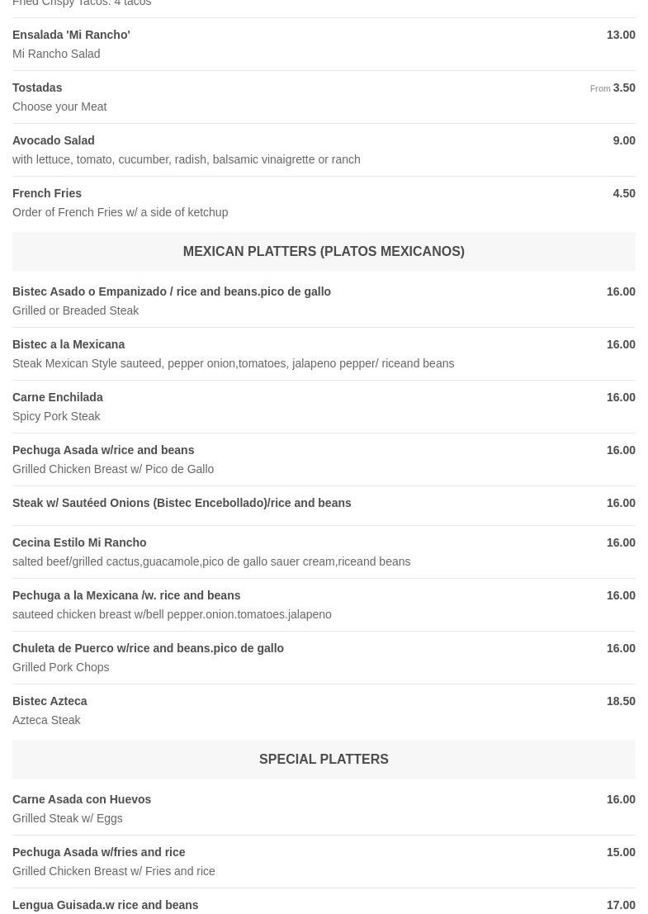Screen dimensions: 648x914
Task: Choose Pechuga Asada w/rice and beans
Action: coord(103,450)
